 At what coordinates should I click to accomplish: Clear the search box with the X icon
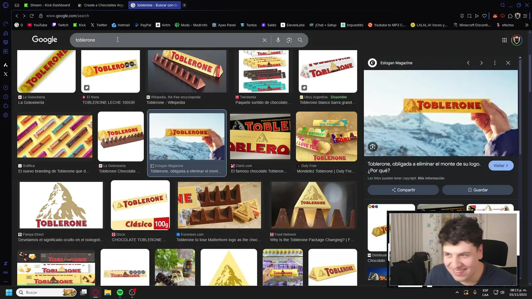click(x=264, y=40)
